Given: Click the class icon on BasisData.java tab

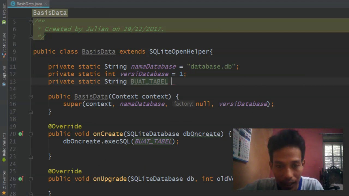Looking at the screenshot, I should click(x=13, y=4).
